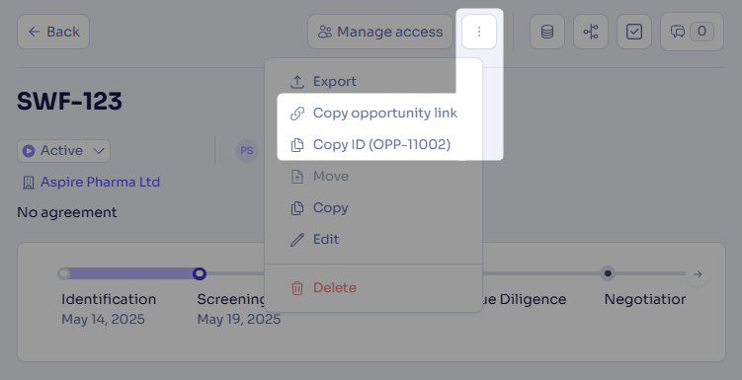Image resolution: width=742 pixels, height=380 pixels.
Task: Click the arrow to scroll stages right
Action: point(697,274)
